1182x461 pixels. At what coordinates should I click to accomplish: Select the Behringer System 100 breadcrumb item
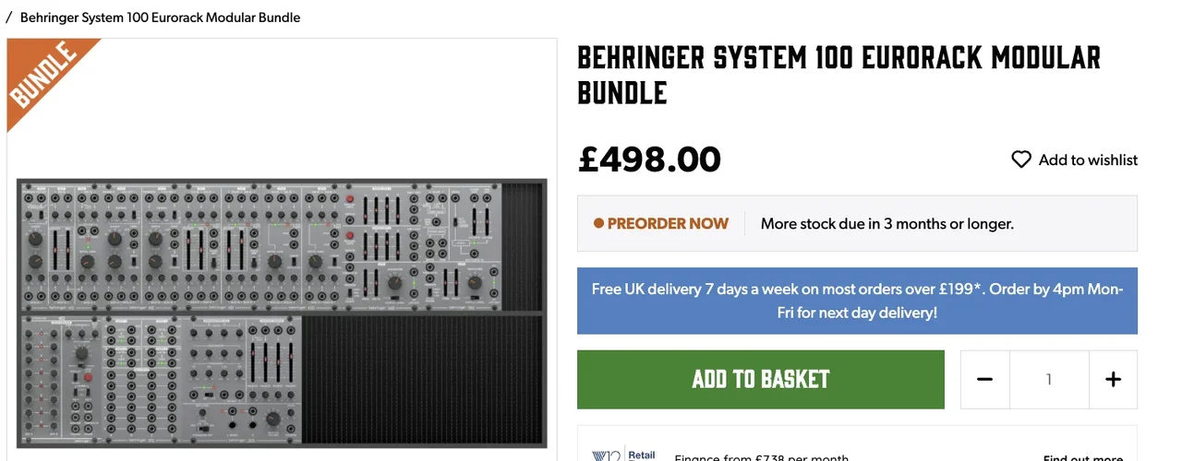pos(160,18)
